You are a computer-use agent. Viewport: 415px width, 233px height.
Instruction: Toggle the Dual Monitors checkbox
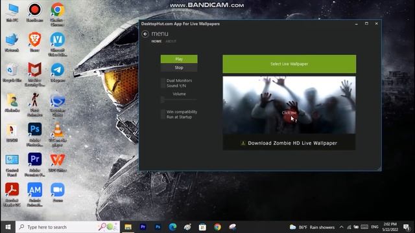[163, 80]
